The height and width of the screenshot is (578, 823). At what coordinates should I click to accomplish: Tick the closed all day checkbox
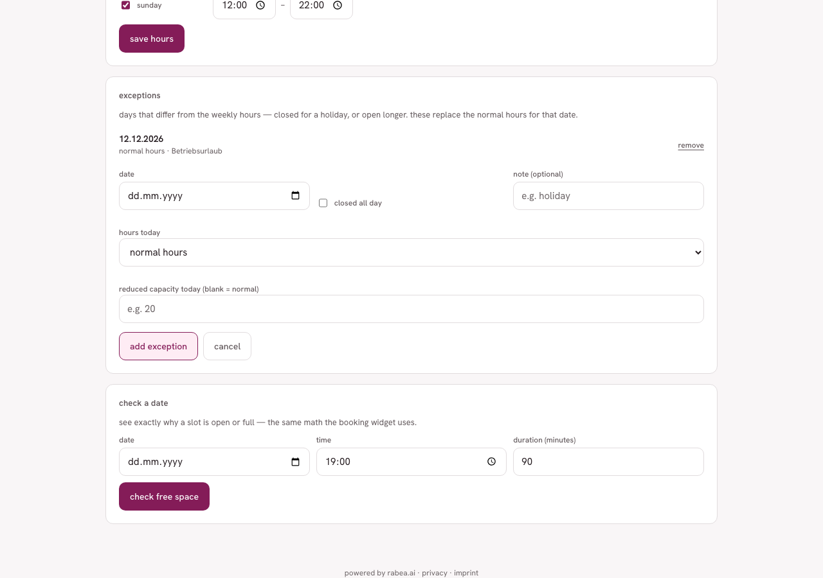323,203
